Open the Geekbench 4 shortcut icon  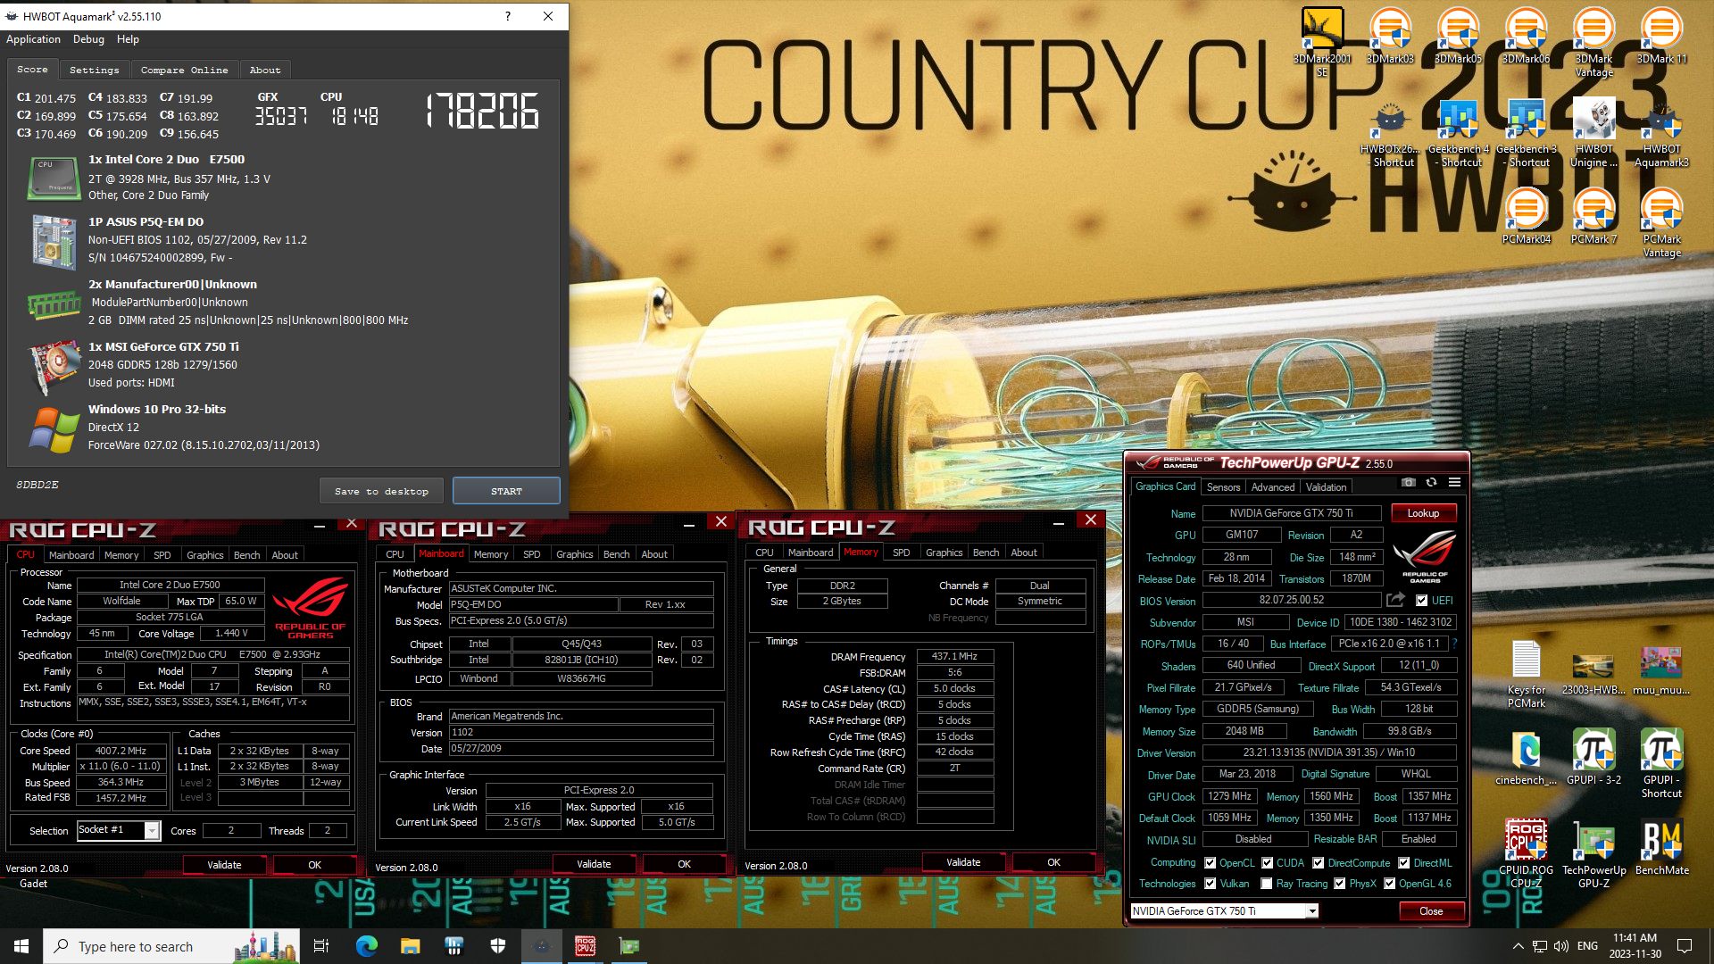pos(1458,133)
